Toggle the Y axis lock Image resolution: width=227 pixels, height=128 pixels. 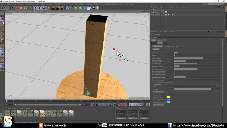click(40, 8)
